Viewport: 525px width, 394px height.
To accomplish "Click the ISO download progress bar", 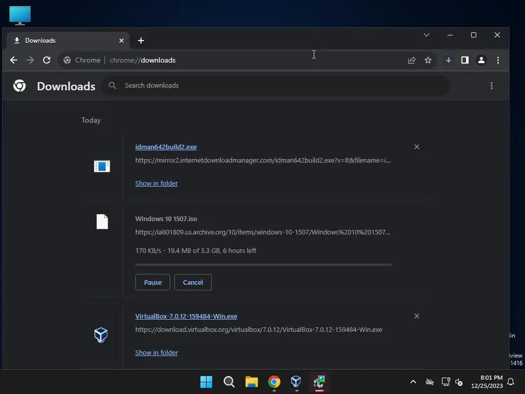I will 263,265.
